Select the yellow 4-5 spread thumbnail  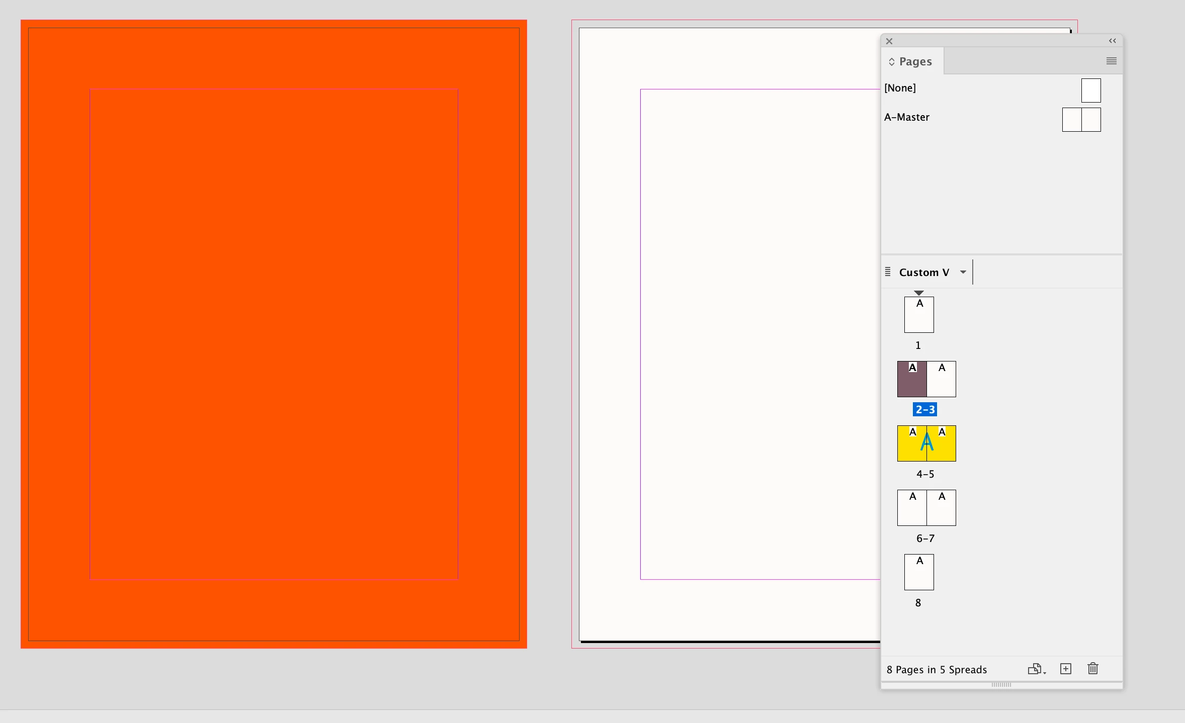(x=926, y=444)
